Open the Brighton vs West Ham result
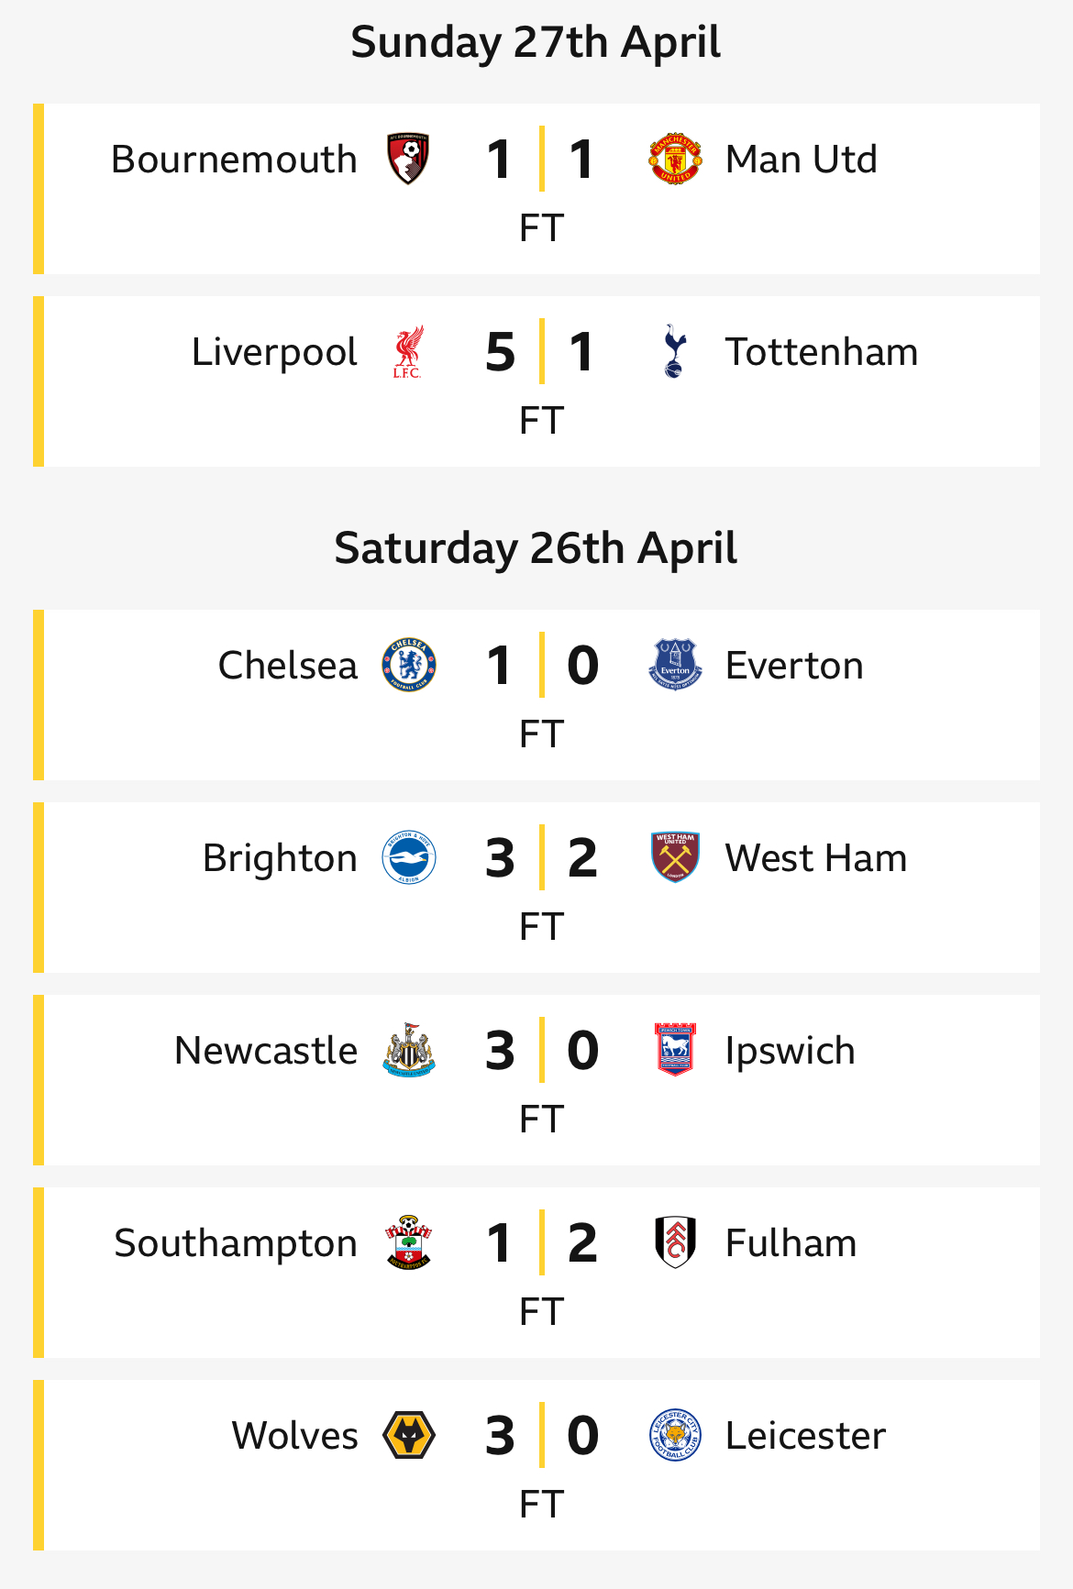1073x1589 pixels. point(536,888)
